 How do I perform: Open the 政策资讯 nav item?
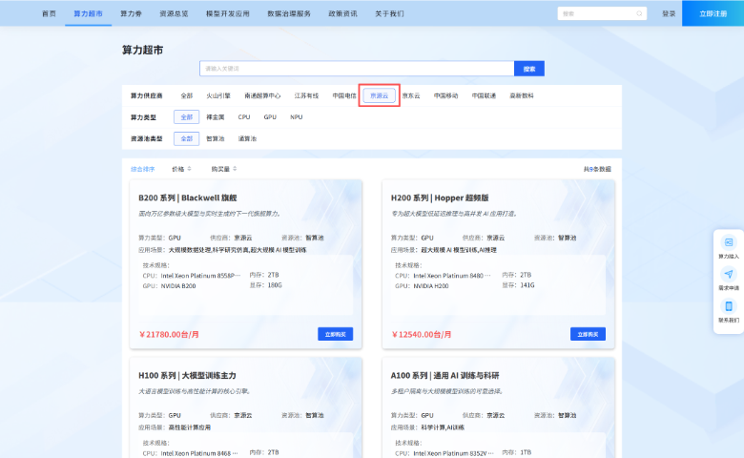342,13
